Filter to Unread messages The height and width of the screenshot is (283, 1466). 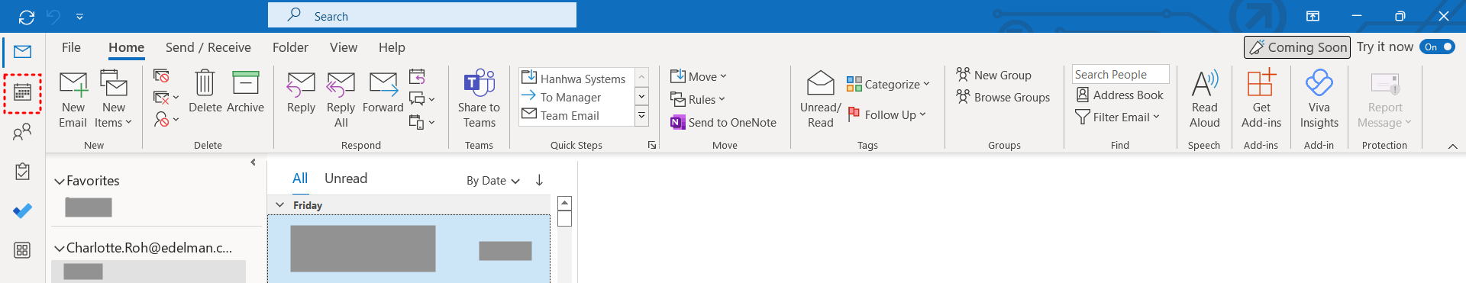(346, 178)
